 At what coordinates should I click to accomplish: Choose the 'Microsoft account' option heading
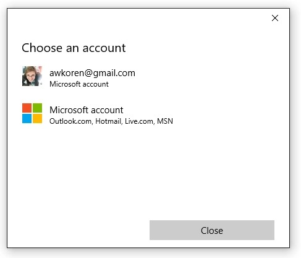coord(87,110)
